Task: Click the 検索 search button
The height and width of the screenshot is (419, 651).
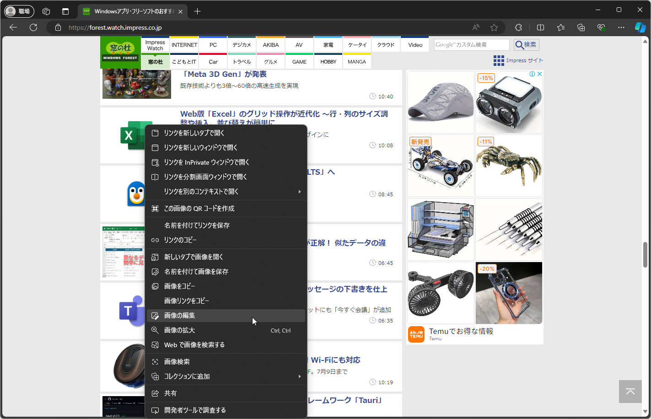Action: [525, 44]
